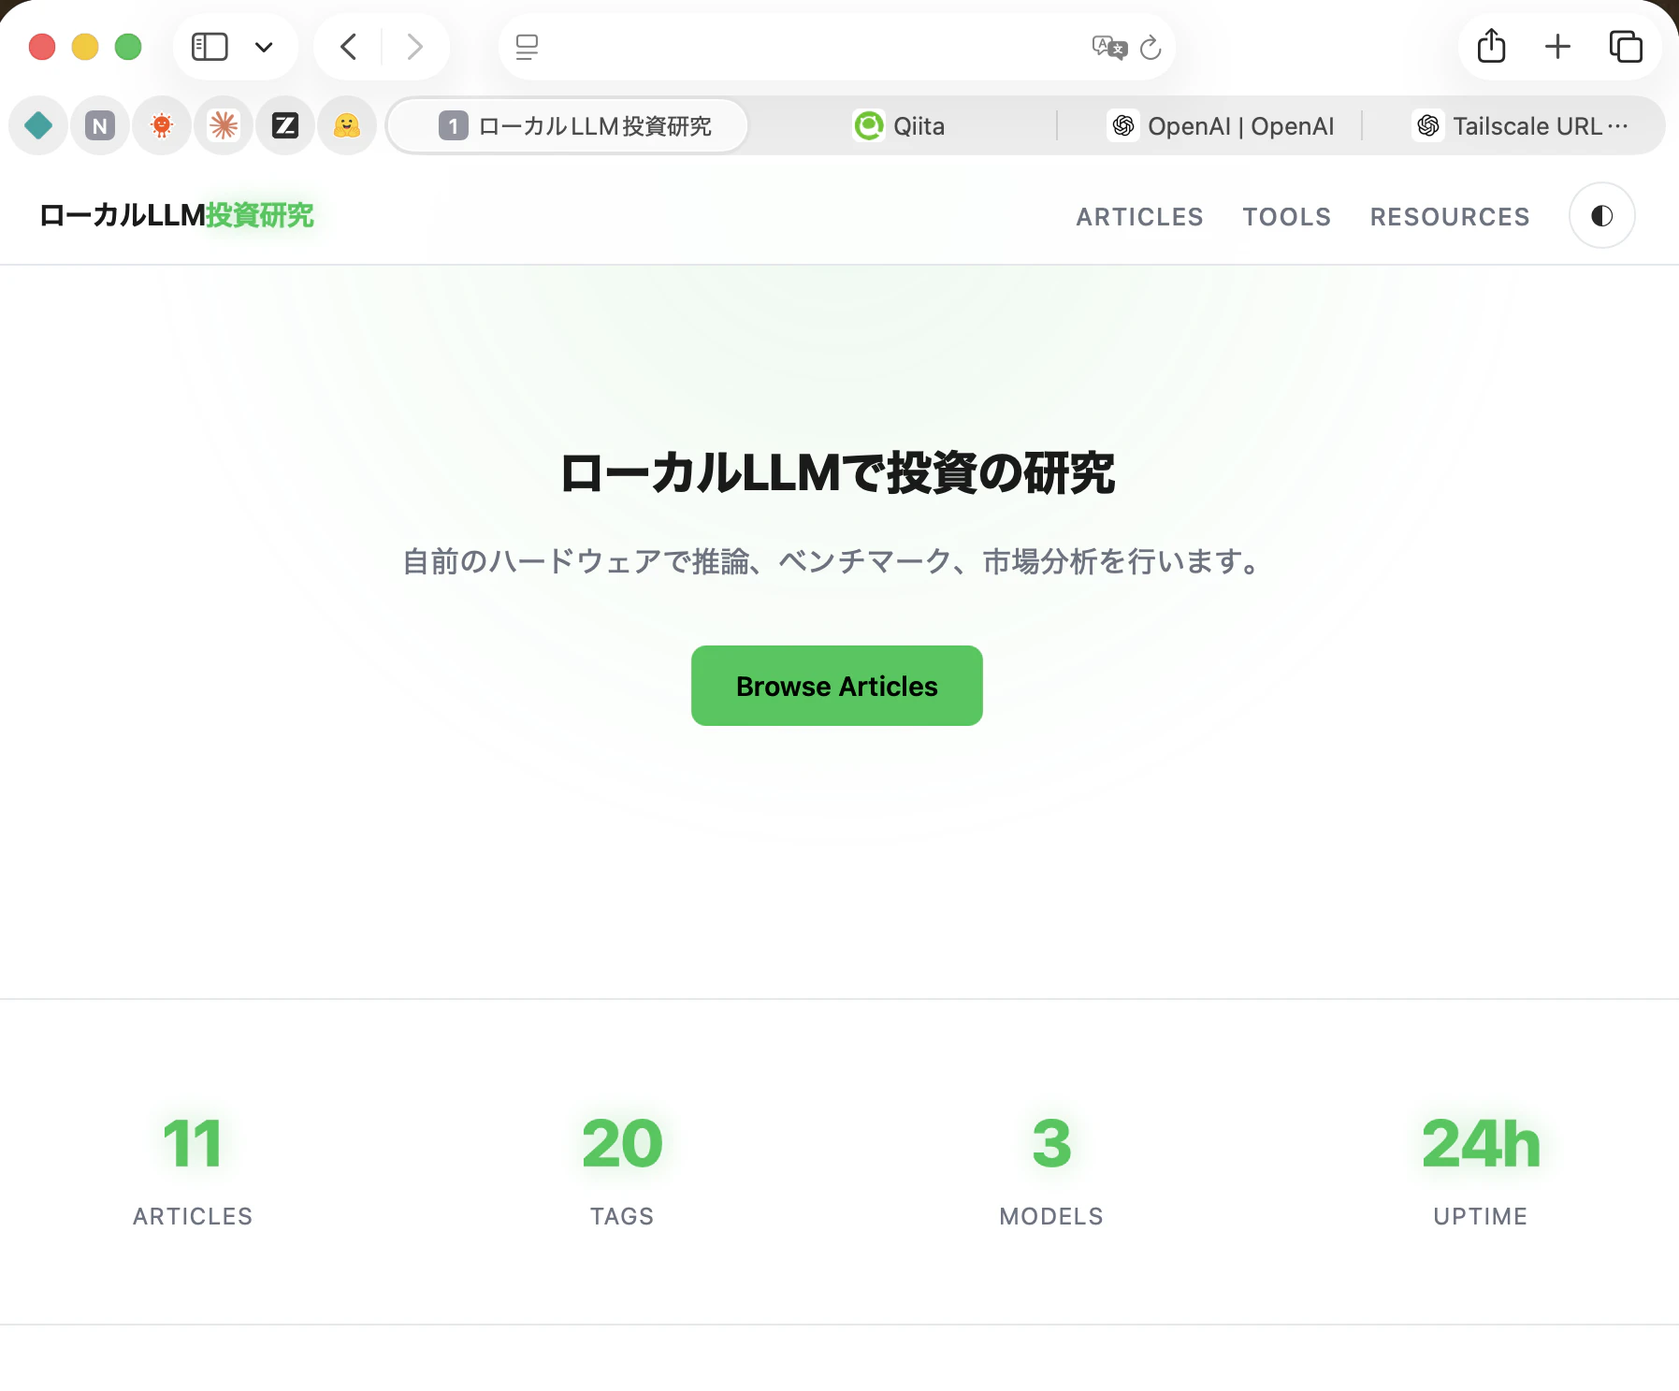
Task: Open the RESOURCES nav link
Action: 1450,217
